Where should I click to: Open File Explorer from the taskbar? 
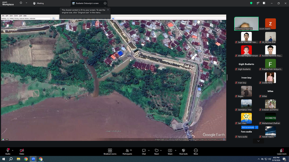(x=19, y=159)
